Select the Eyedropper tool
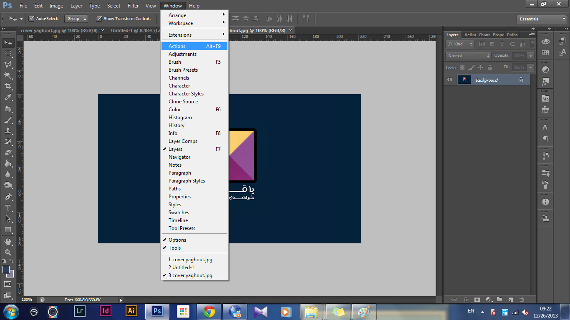 click(8, 97)
